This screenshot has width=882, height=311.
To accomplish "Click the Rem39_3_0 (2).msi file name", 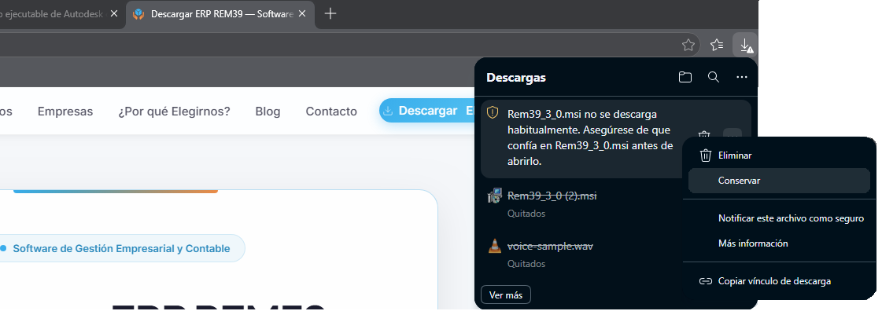I will (552, 196).
